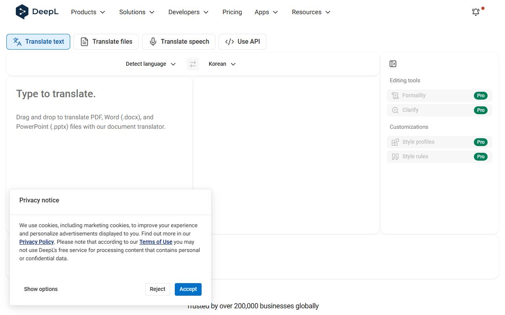Click the empty translation output panel
505x315 pixels.
tap(286, 155)
